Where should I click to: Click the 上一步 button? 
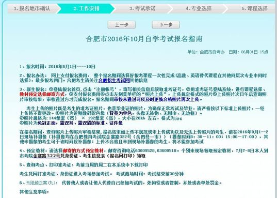(x=122, y=25)
